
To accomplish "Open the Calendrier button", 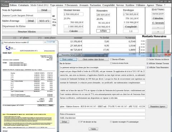I will coord(158,18).
